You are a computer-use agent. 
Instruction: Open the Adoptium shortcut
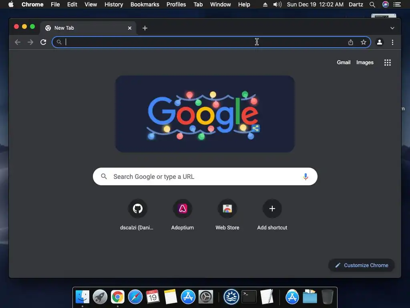pyautogui.click(x=183, y=215)
